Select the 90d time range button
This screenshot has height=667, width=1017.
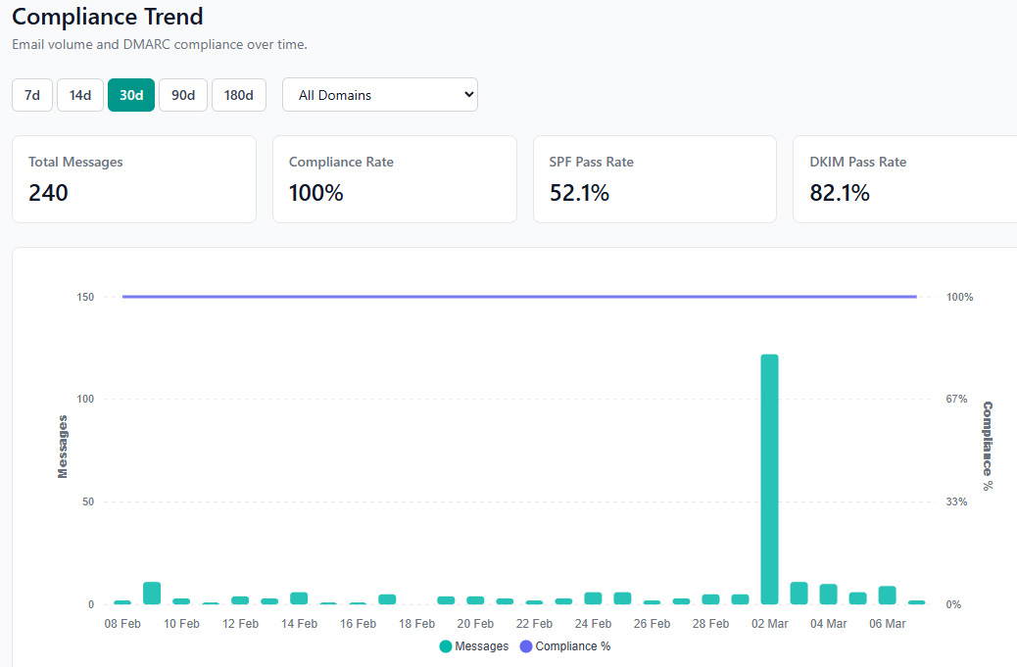click(x=183, y=95)
